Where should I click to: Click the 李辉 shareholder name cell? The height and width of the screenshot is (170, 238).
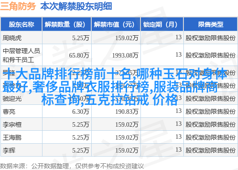(x=9, y=150)
